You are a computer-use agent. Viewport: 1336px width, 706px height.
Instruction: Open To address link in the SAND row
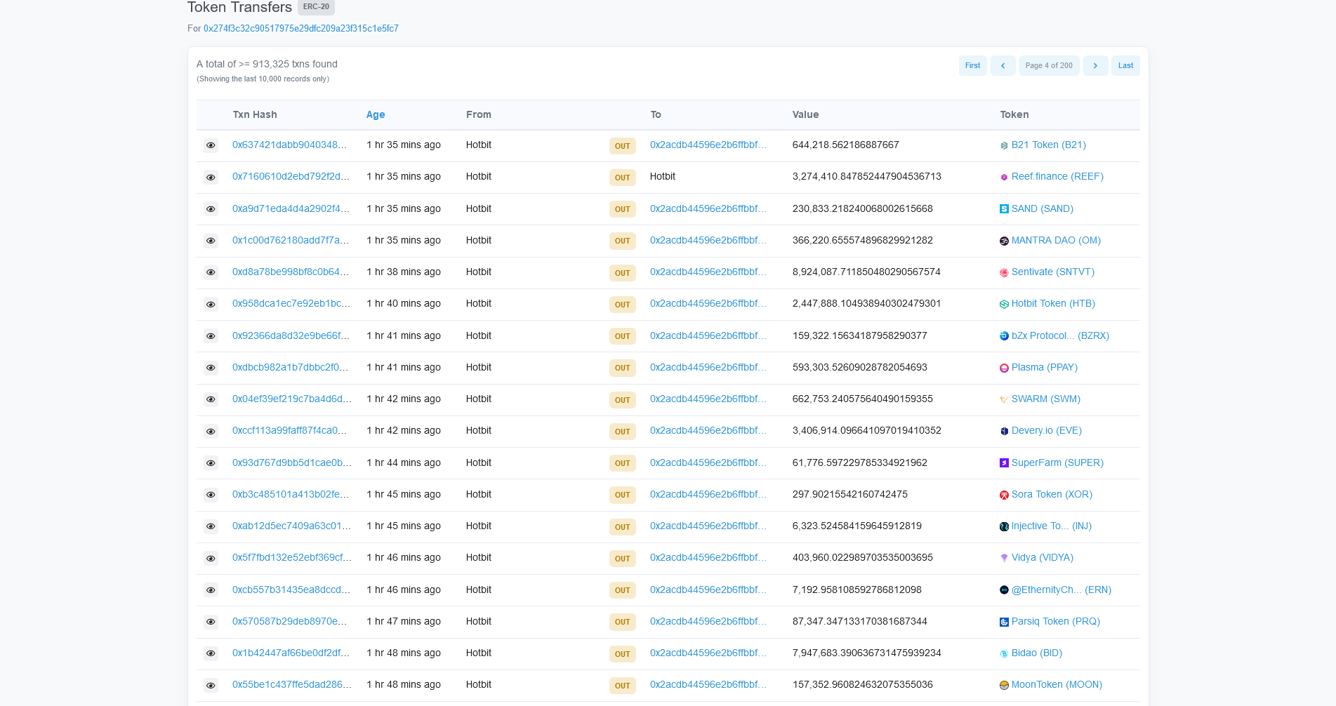(x=708, y=208)
